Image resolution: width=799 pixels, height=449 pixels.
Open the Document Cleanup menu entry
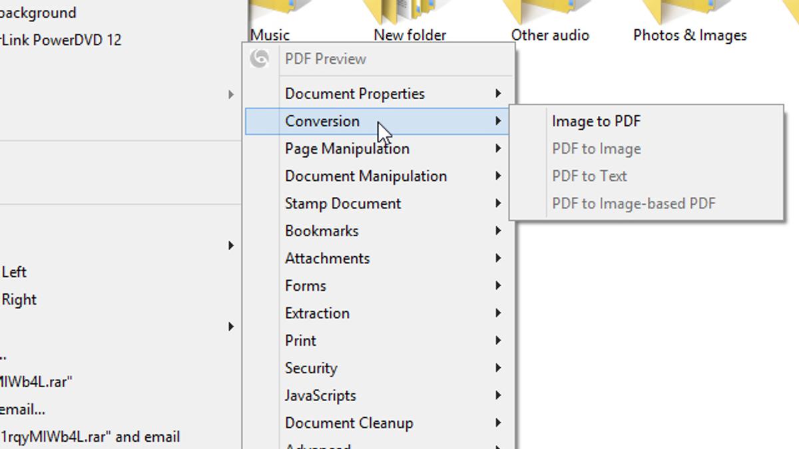click(x=349, y=423)
